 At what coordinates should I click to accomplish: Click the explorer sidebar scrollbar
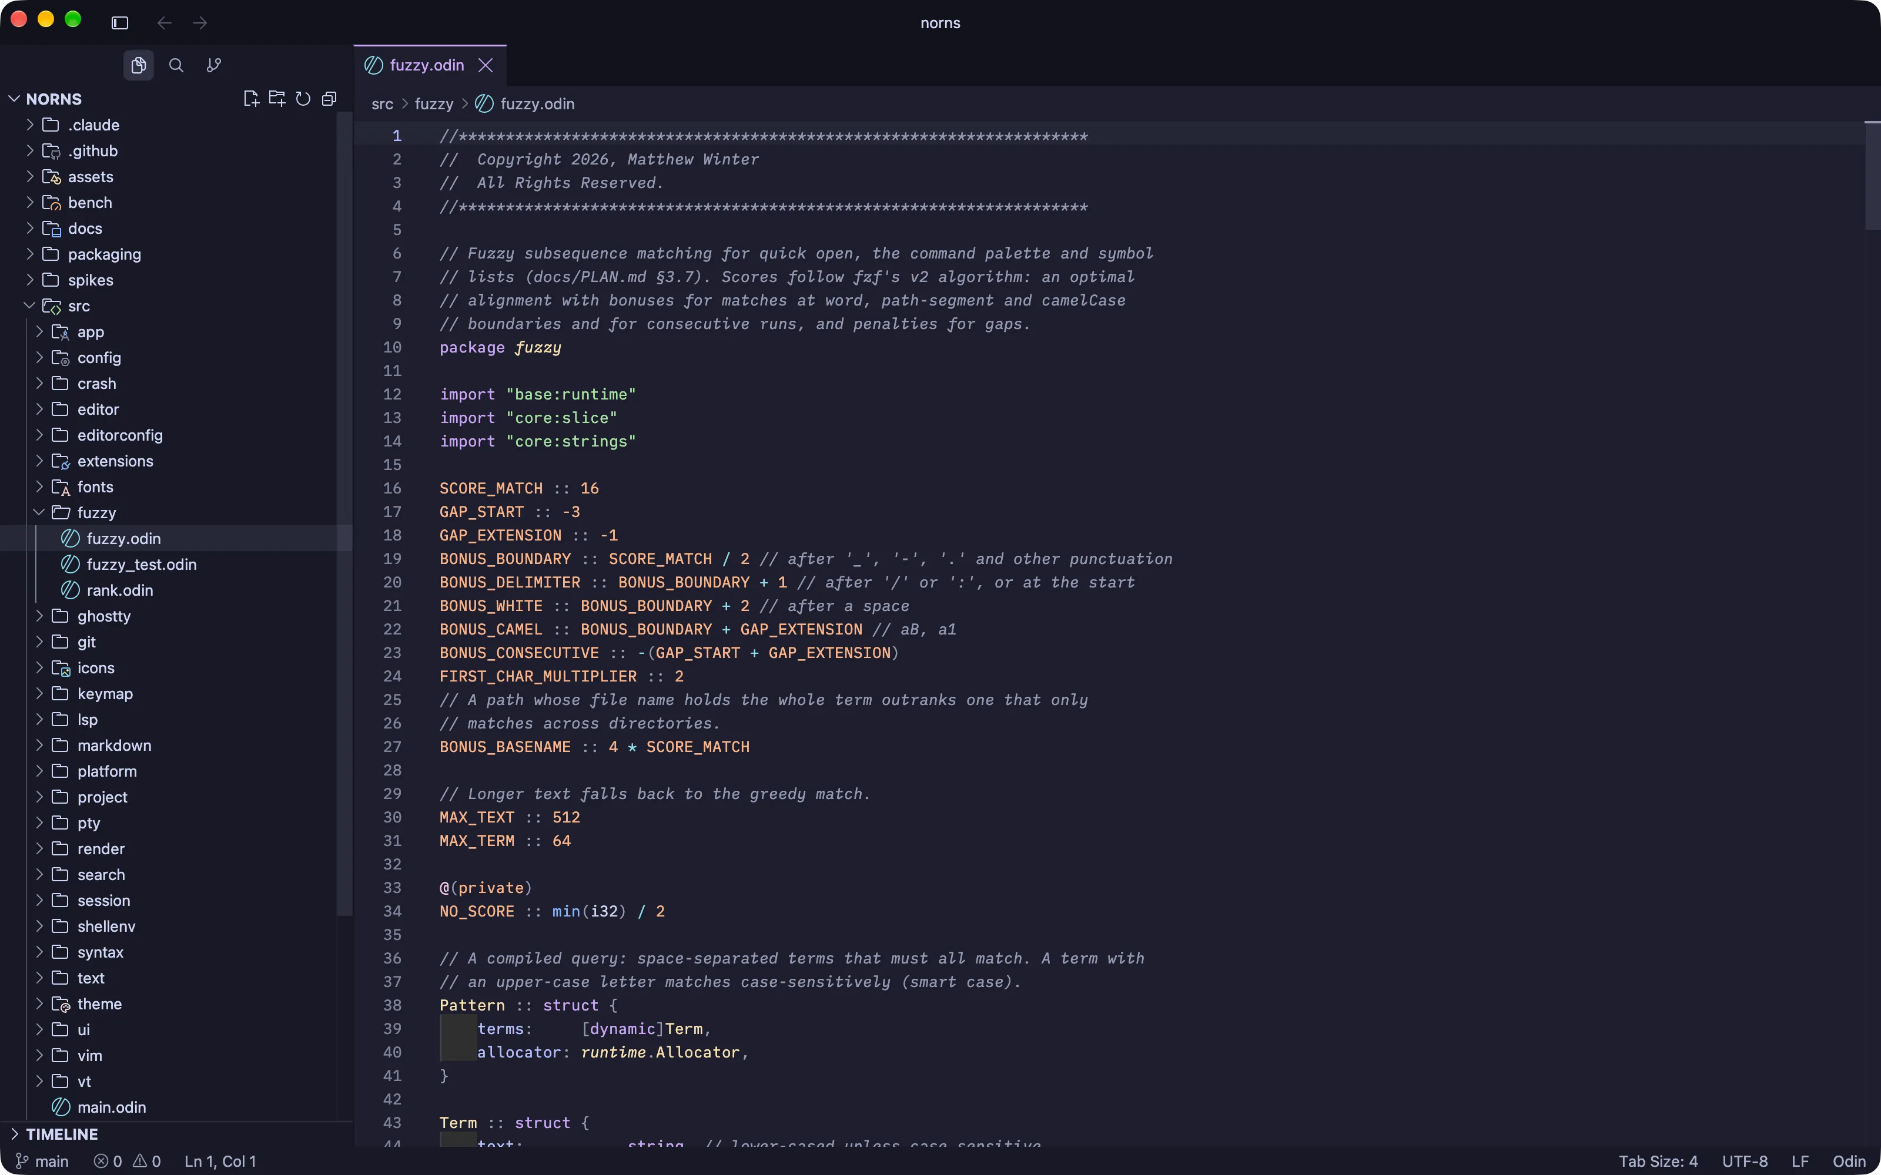(x=344, y=513)
